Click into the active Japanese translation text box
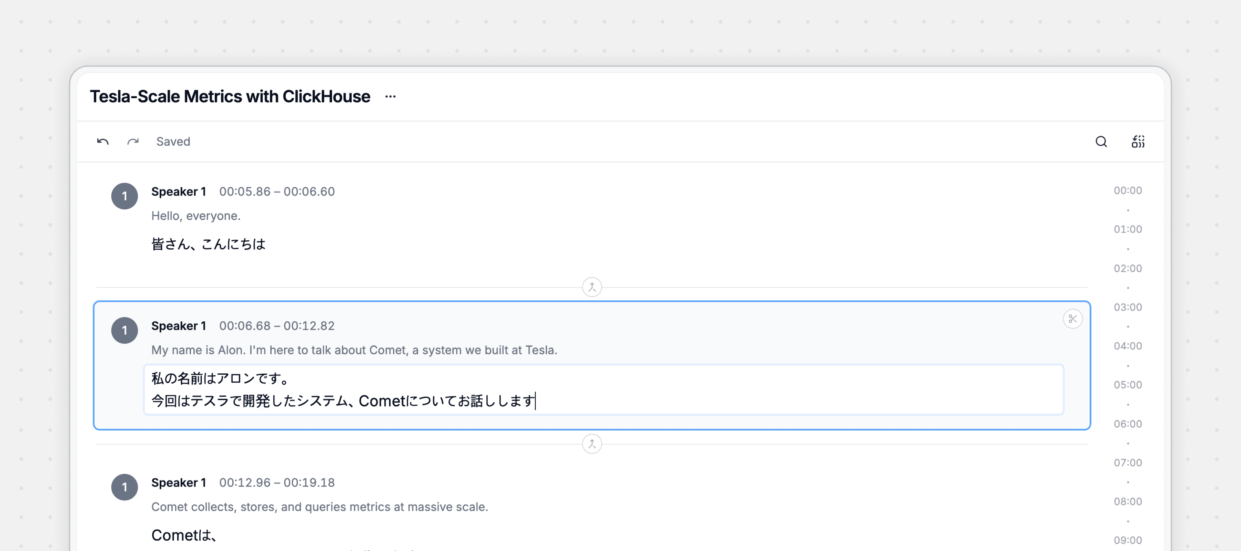Viewport: 1241px width, 551px height. 602,390
